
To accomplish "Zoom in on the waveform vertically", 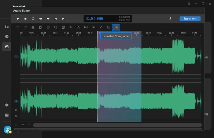I will [16, 110].
